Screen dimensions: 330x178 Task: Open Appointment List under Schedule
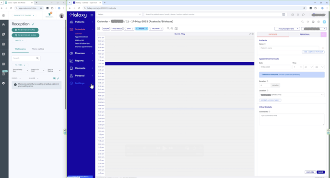[x=82, y=37]
